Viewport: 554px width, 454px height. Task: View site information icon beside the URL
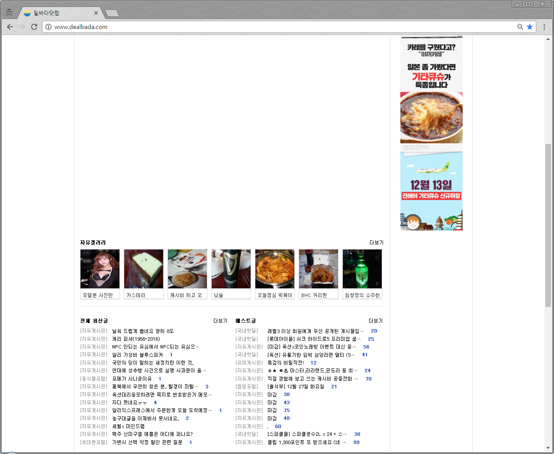coord(48,27)
